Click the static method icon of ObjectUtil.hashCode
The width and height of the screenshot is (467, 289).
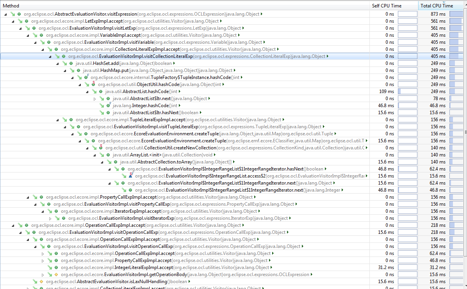pyautogui.click(x=93, y=84)
